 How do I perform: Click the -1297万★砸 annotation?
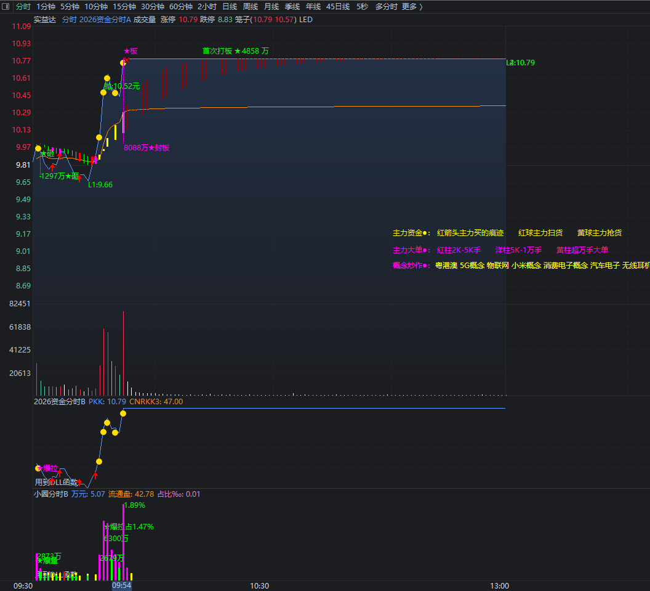[x=59, y=176]
